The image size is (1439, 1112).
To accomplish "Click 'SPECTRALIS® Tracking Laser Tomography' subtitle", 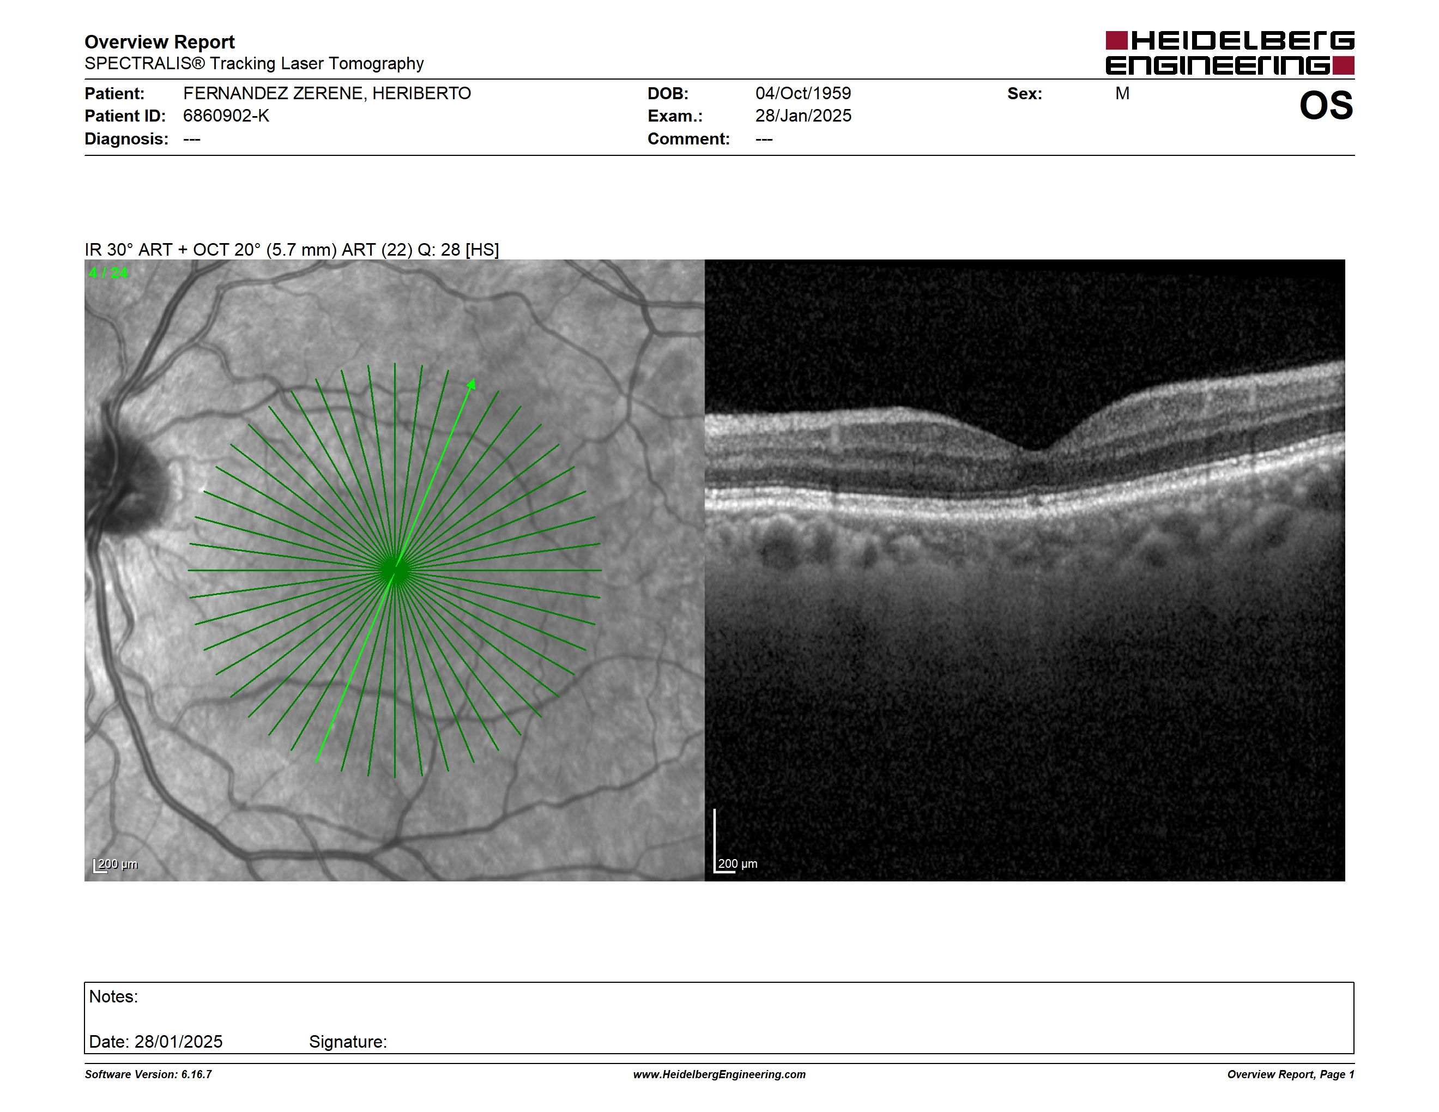I will [x=253, y=63].
